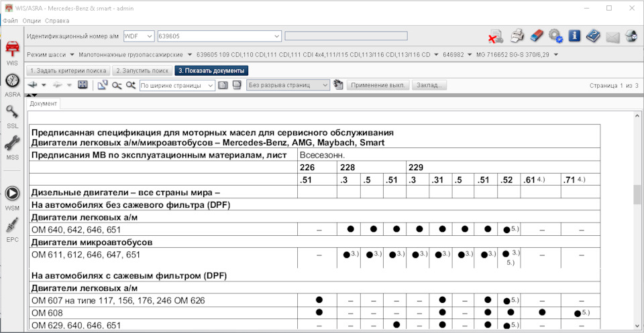Screen dimensions: 644x333
Task: Open the Опции menu
Action: 32,21
